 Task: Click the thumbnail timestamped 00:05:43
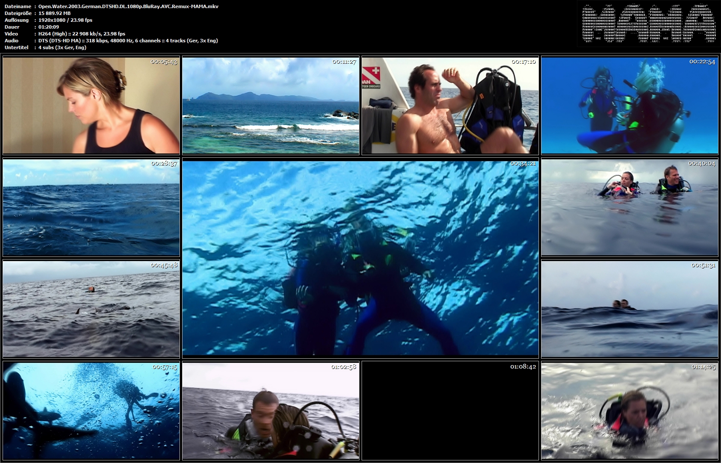coord(91,105)
